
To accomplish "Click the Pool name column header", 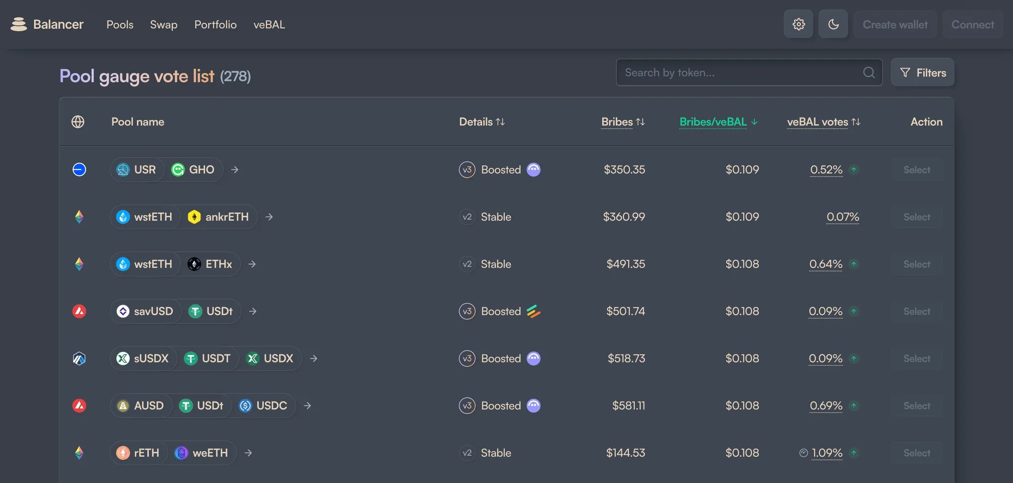I will [138, 121].
